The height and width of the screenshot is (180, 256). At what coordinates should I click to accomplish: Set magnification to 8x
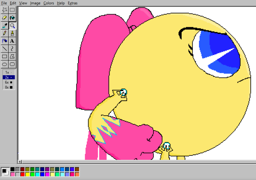[9, 87]
